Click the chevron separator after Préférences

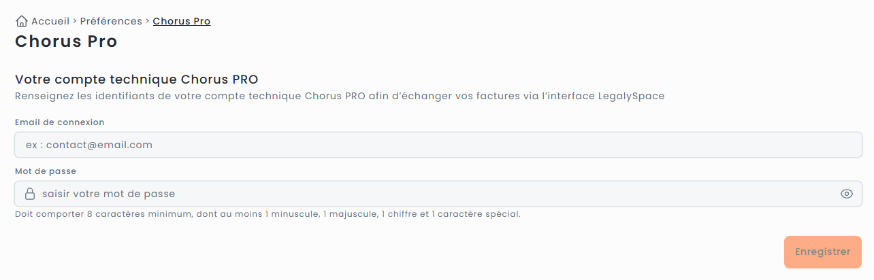(148, 21)
